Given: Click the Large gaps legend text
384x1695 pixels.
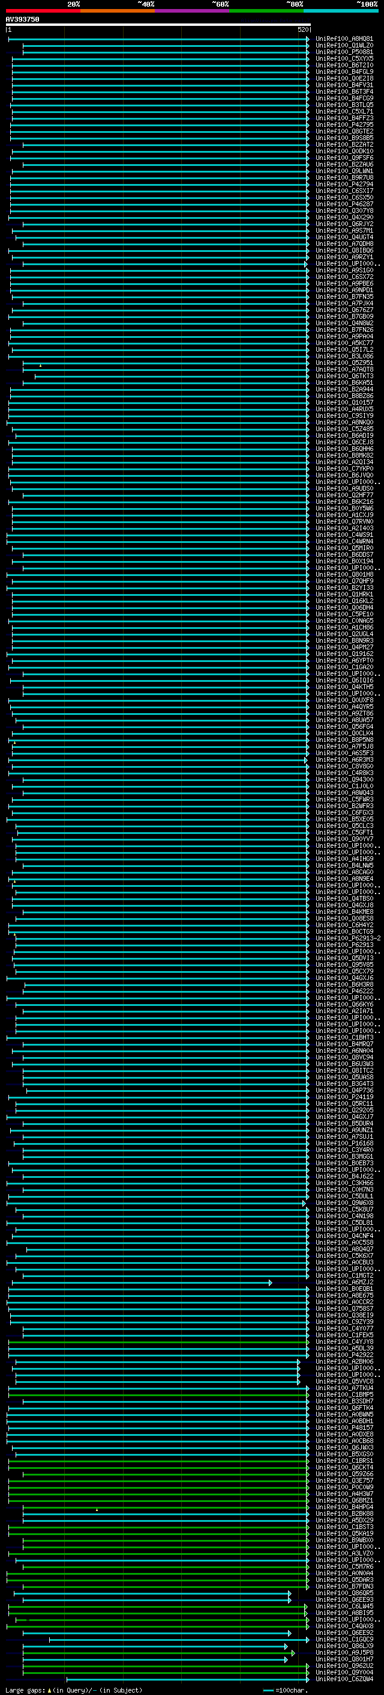Looking at the screenshot, I should point(74,1690).
